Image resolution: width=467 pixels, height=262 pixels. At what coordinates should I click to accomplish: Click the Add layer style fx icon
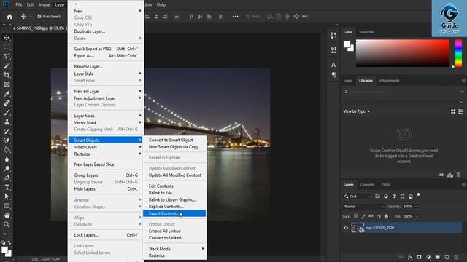click(410, 257)
